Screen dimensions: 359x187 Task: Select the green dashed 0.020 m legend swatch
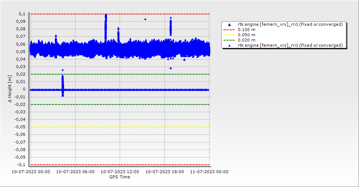pyautogui.click(x=230, y=40)
